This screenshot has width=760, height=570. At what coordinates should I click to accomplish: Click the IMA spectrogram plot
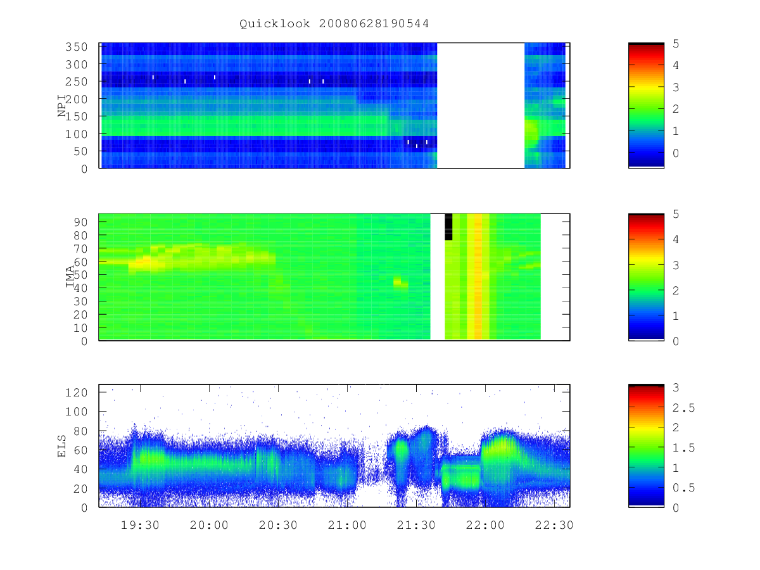click(334, 277)
